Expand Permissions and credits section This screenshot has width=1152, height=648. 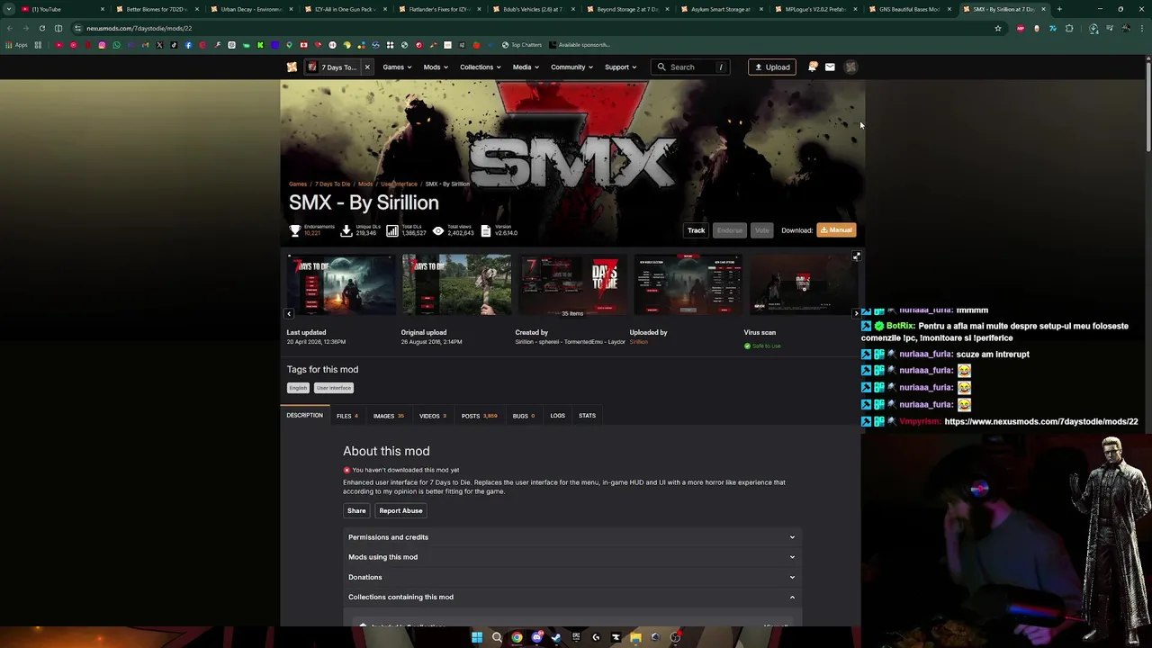point(571,537)
